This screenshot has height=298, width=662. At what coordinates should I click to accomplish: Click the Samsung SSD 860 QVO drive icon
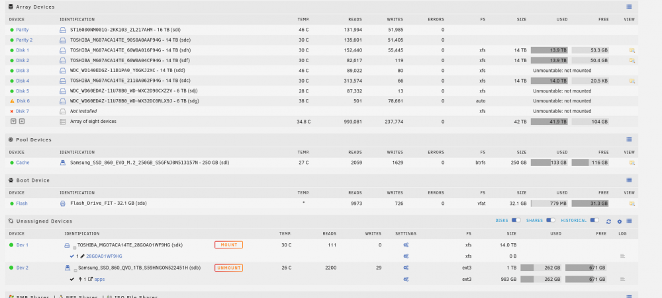pyautogui.click(x=67, y=268)
